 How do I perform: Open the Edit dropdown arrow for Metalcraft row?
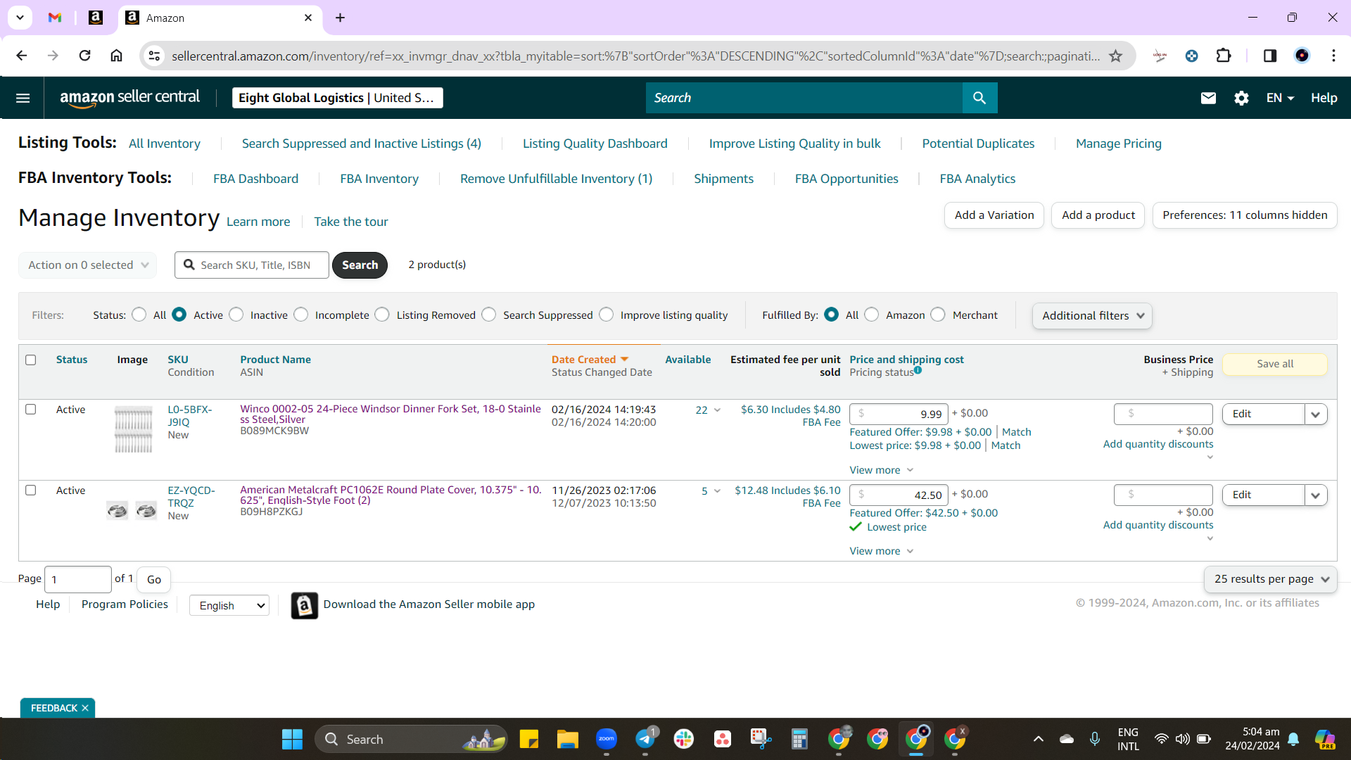point(1316,495)
